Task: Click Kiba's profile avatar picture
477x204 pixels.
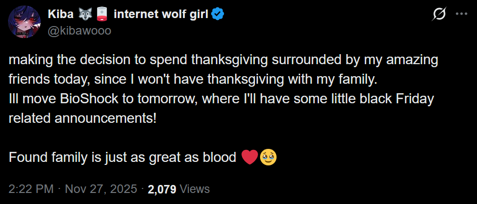Action: pyautogui.click(x=24, y=23)
